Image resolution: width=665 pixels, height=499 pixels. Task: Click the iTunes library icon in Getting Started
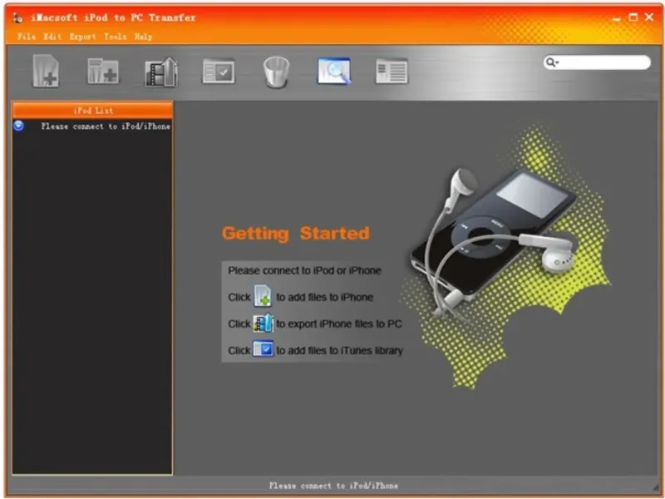tap(263, 349)
